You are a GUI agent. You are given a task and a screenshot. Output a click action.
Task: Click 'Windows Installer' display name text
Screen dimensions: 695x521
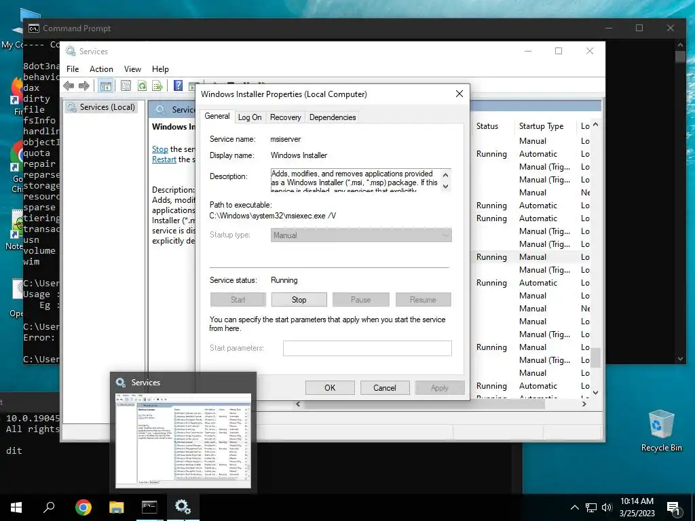[299, 155]
